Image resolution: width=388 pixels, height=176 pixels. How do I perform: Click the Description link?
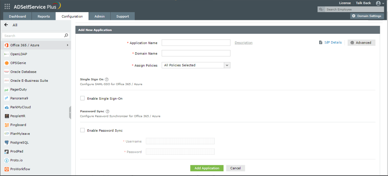(x=244, y=43)
